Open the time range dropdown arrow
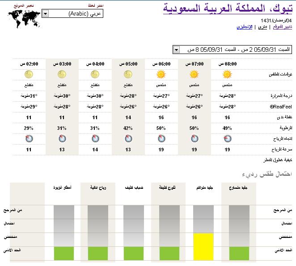The image size is (296, 266). (176, 50)
